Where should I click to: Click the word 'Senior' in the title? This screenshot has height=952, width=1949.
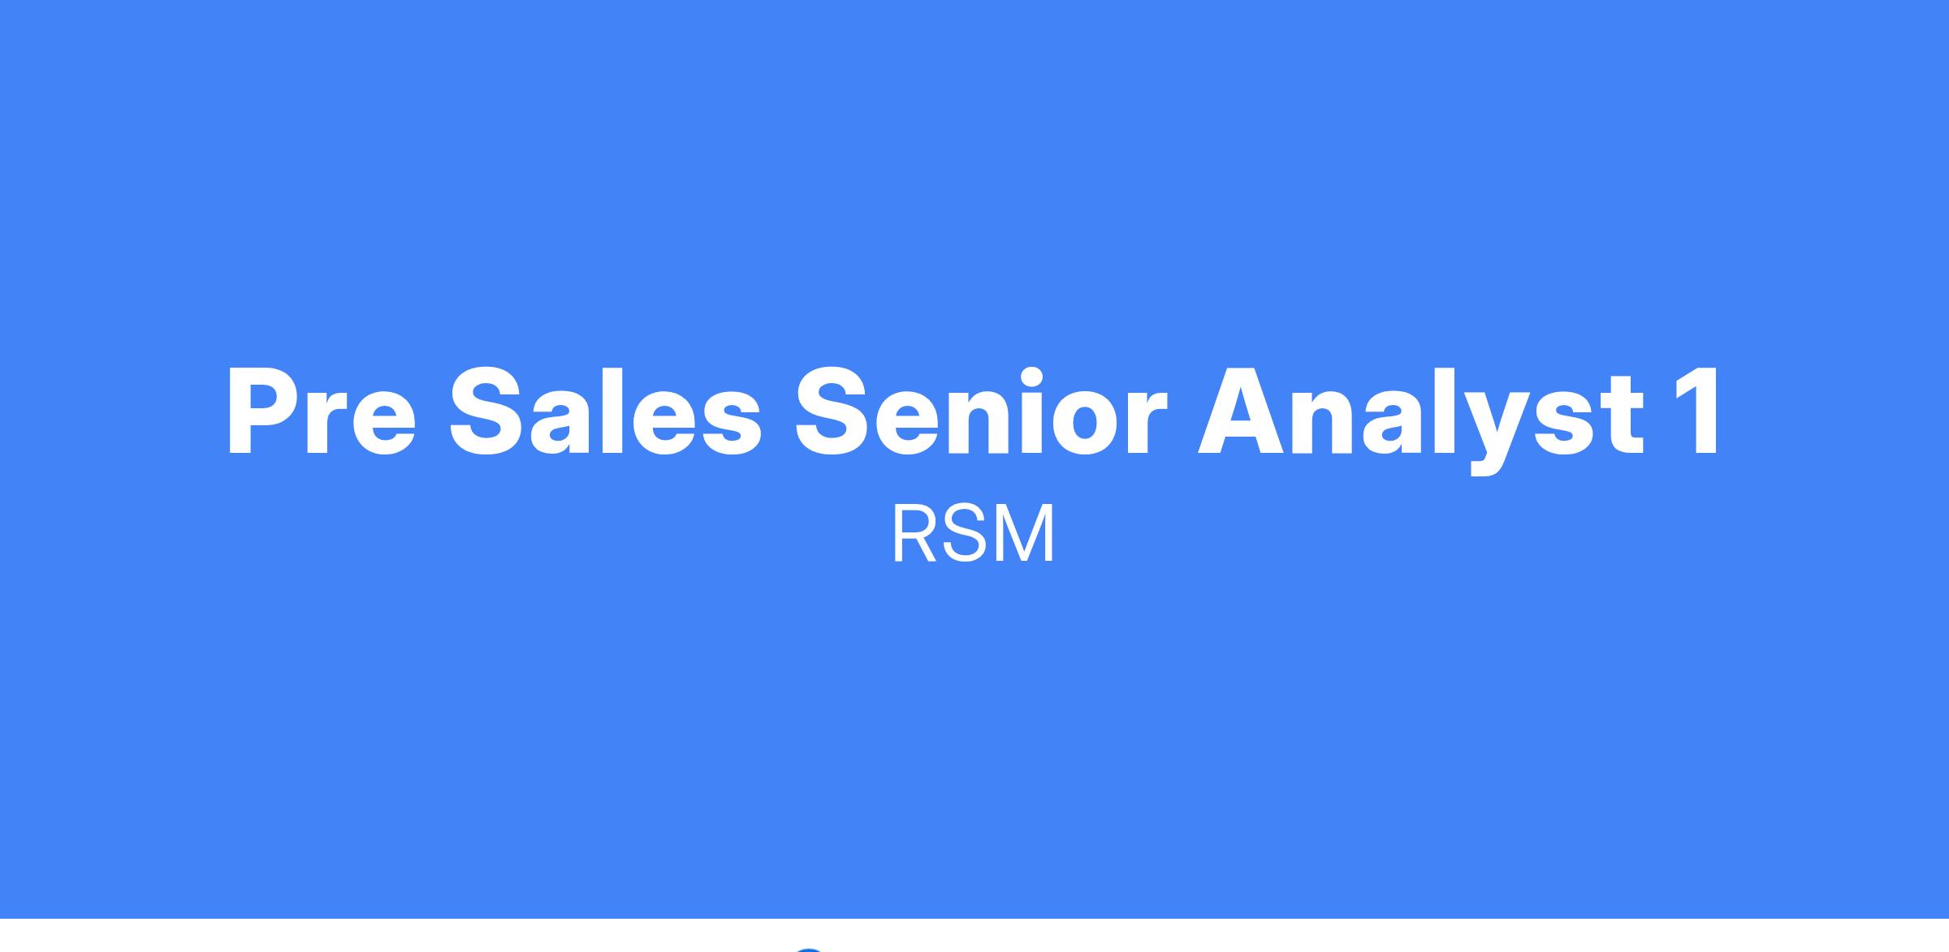pos(981,411)
